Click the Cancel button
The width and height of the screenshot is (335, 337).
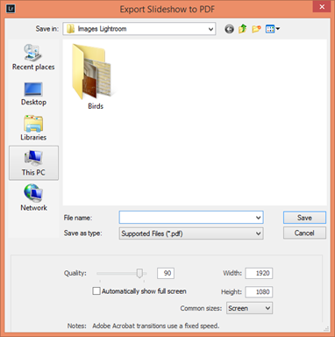(x=304, y=233)
